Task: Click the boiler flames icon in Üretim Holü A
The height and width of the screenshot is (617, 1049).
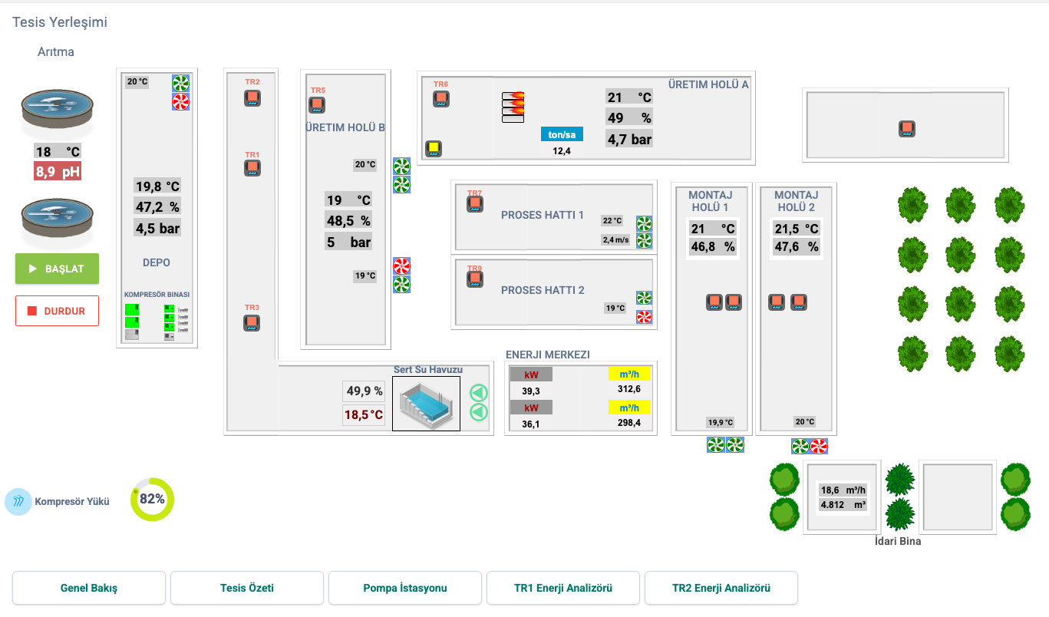Action: (x=513, y=107)
